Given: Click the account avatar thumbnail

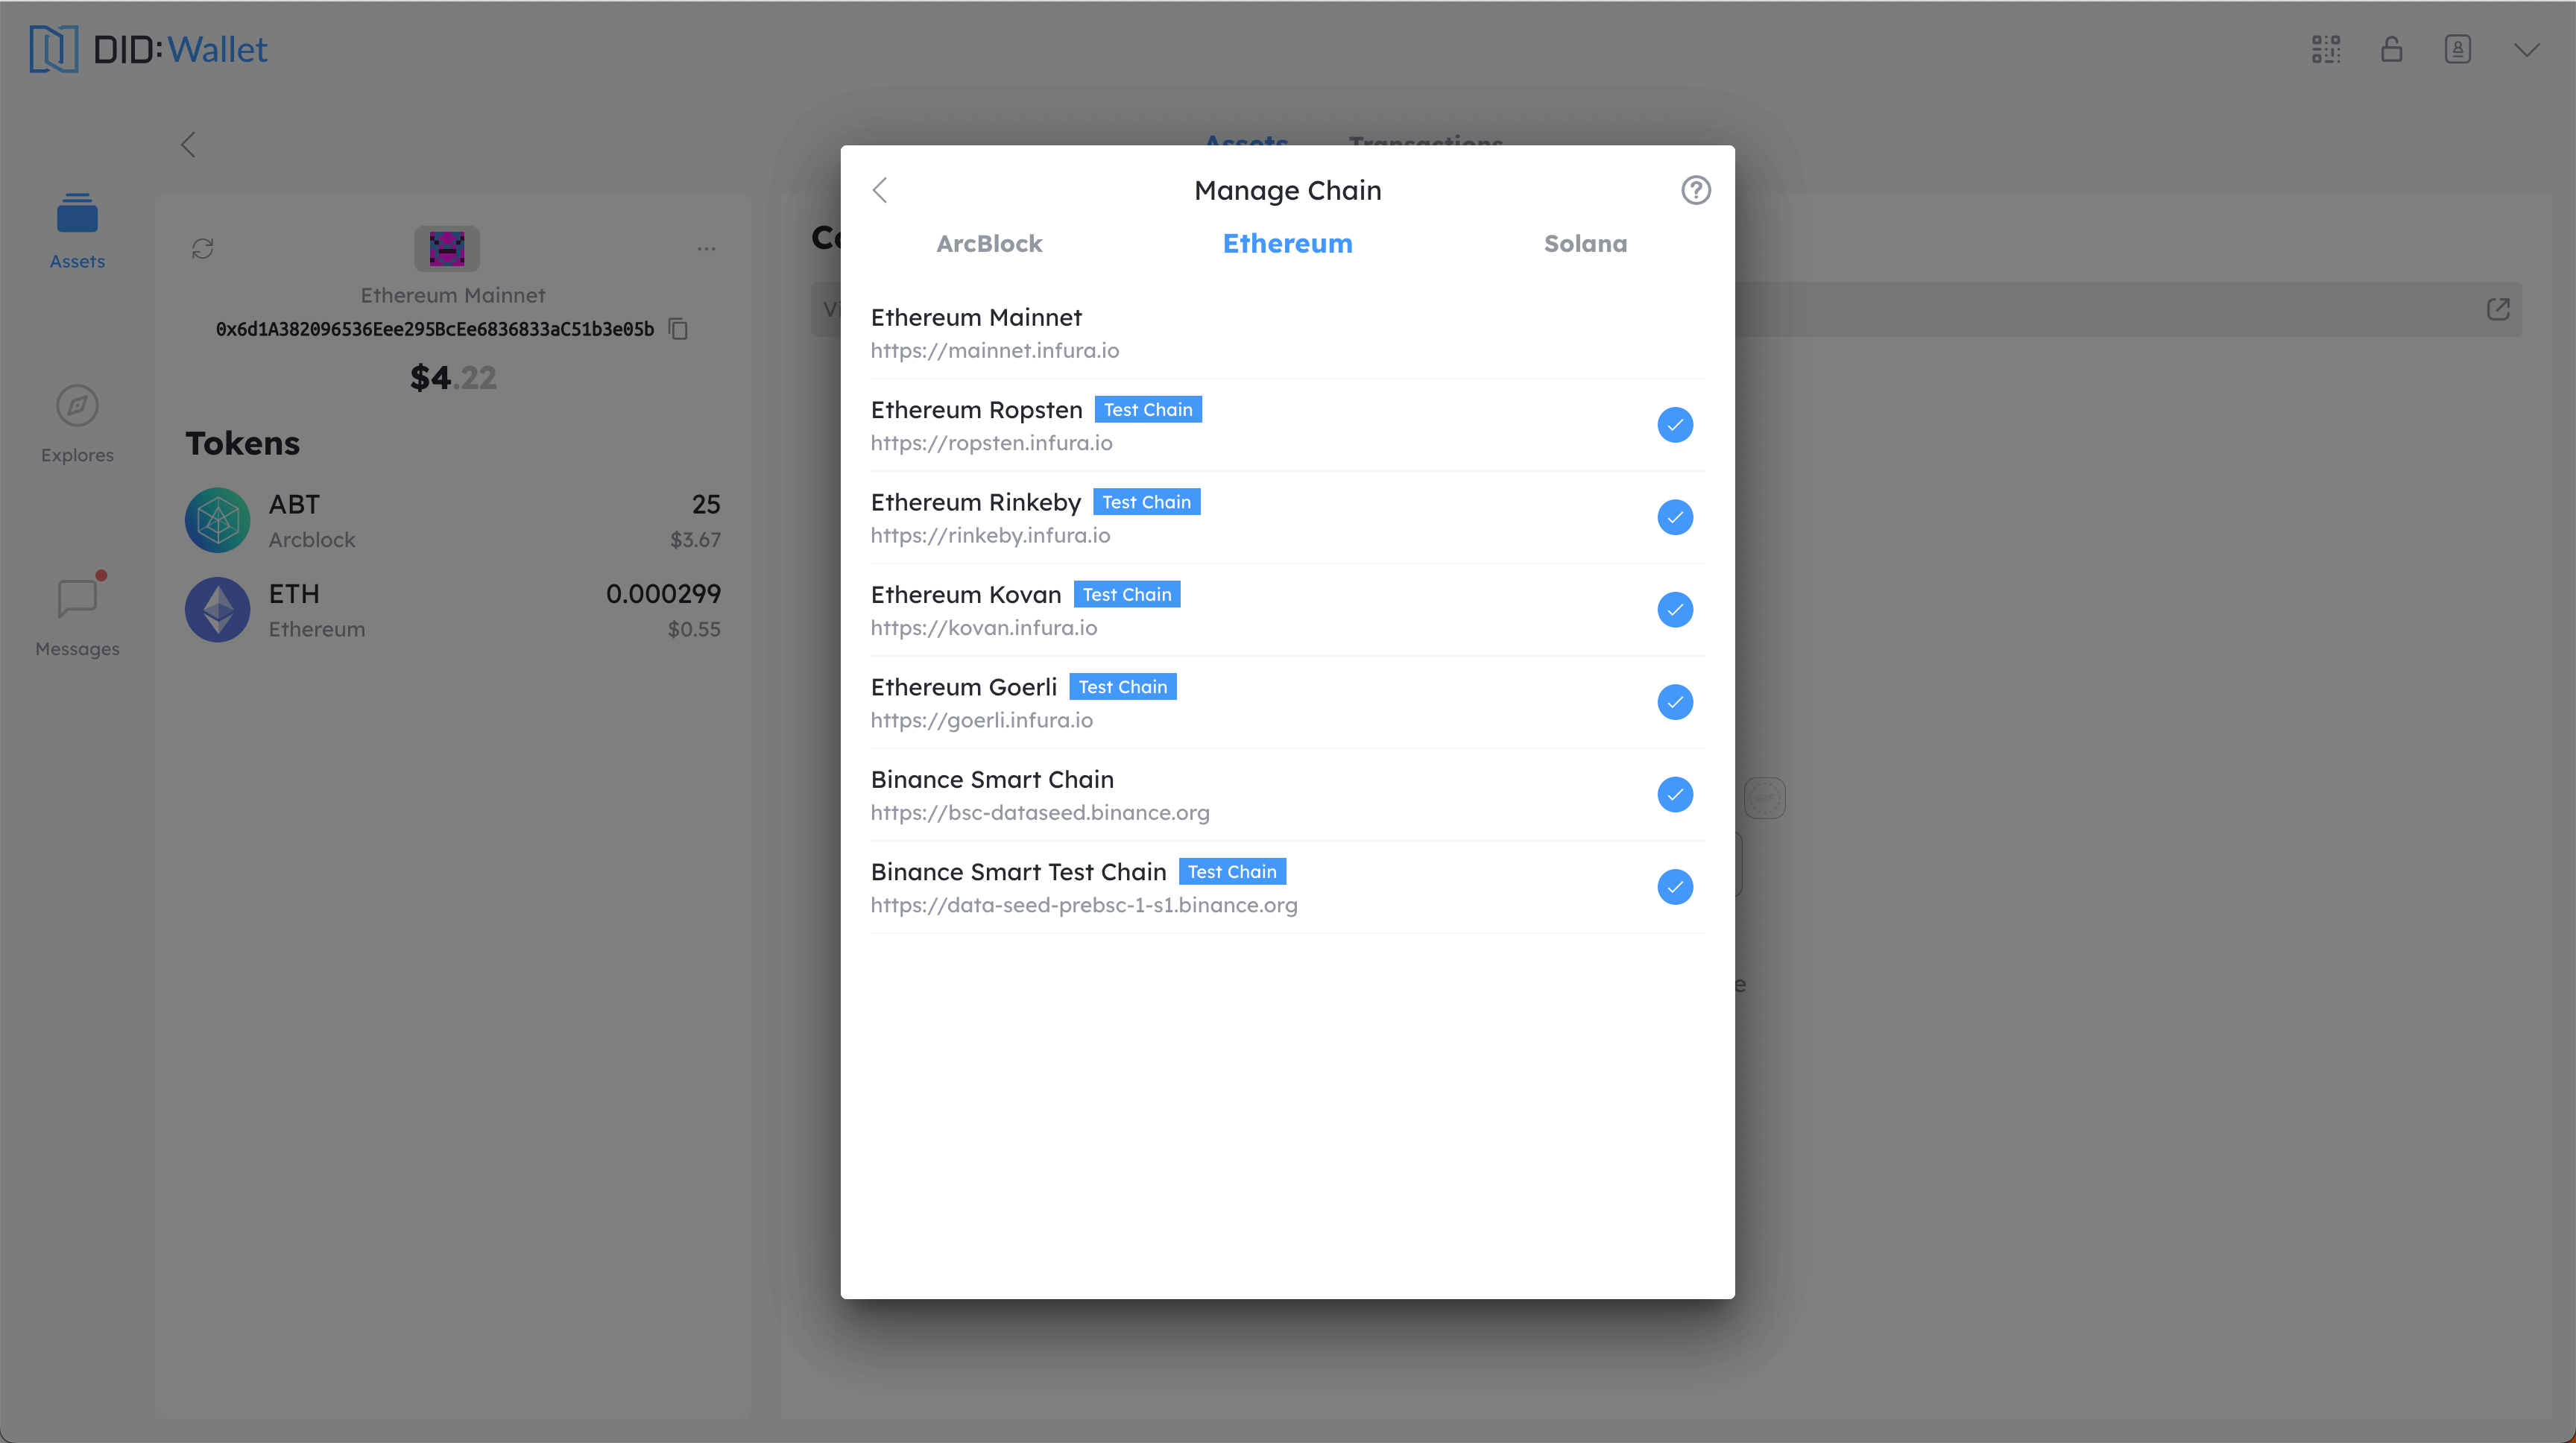Looking at the screenshot, I should [447, 248].
